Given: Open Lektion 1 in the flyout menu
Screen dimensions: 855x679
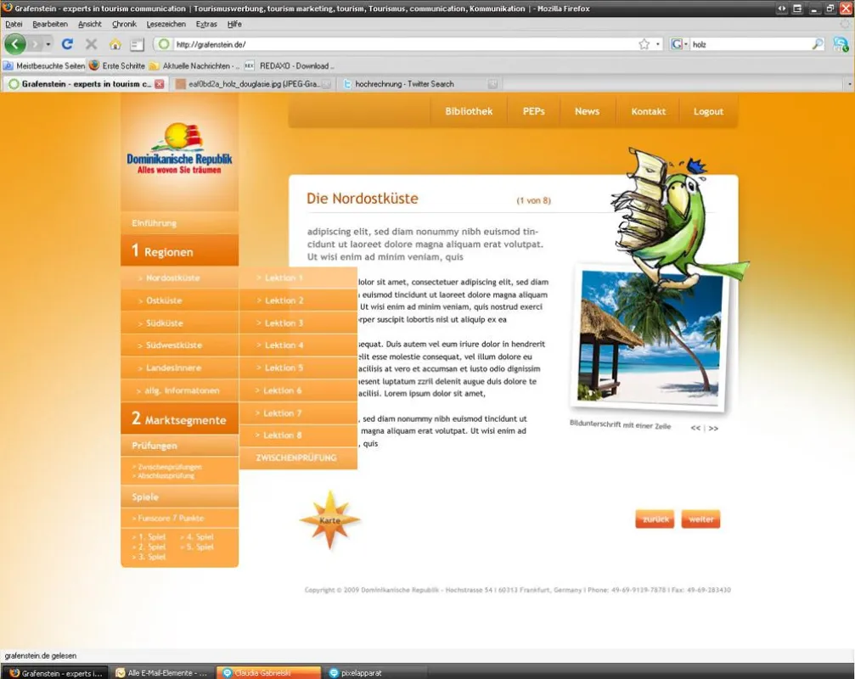Looking at the screenshot, I should click(x=298, y=278).
